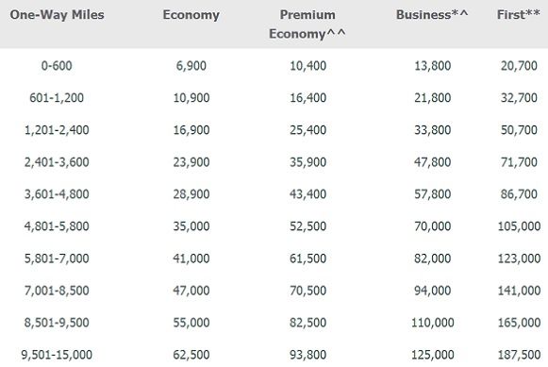548x367 pixels.
Task: Select the 0-600 miles row label
Action: pos(57,66)
